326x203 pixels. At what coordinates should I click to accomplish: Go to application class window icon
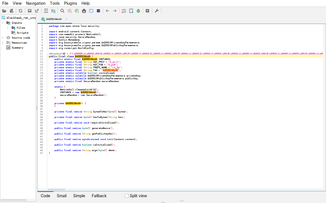coord(91,11)
